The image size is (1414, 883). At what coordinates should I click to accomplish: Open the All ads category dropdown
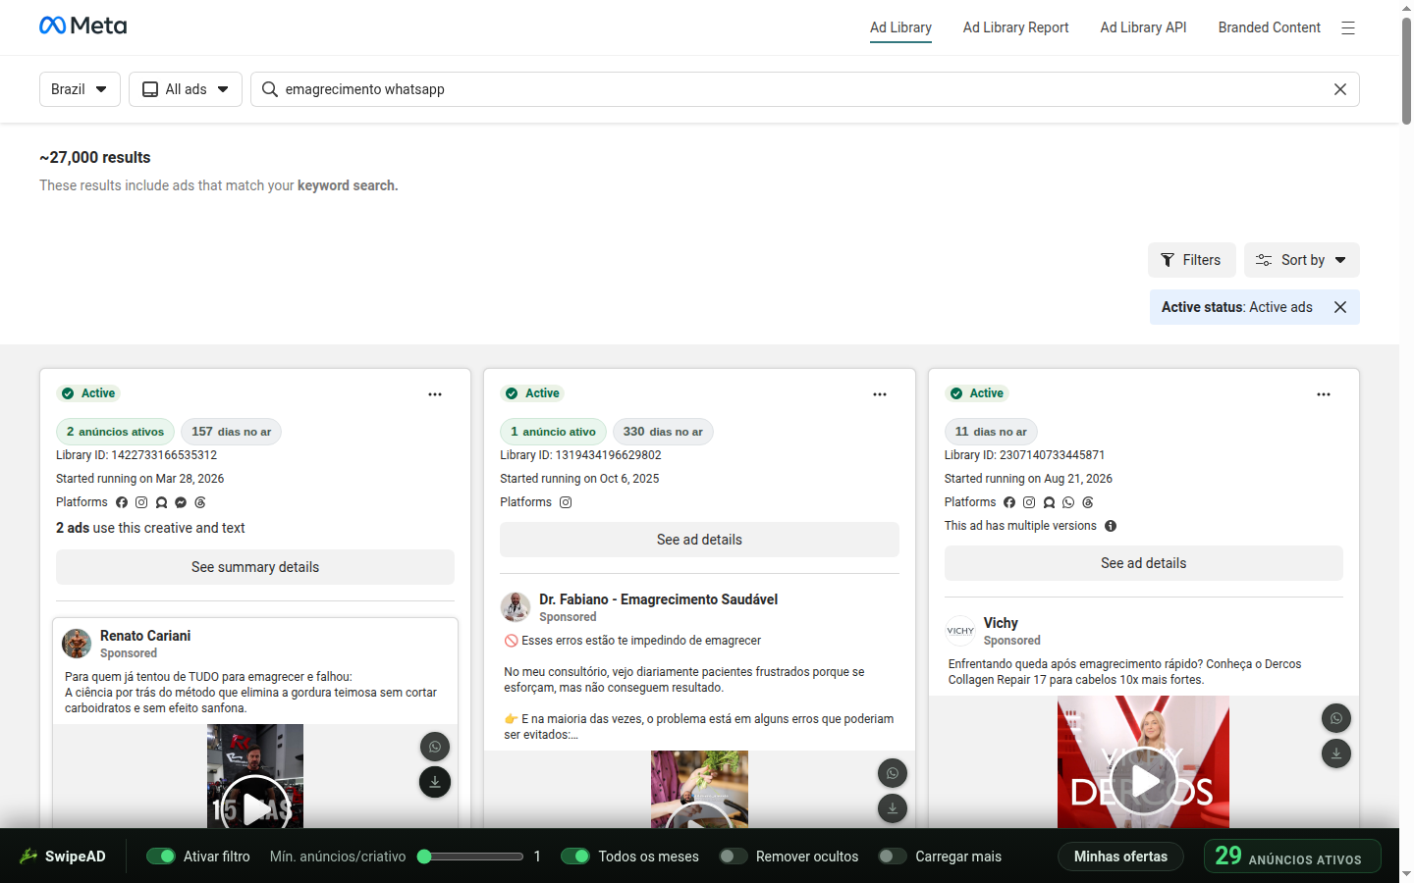(x=186, y=89)
